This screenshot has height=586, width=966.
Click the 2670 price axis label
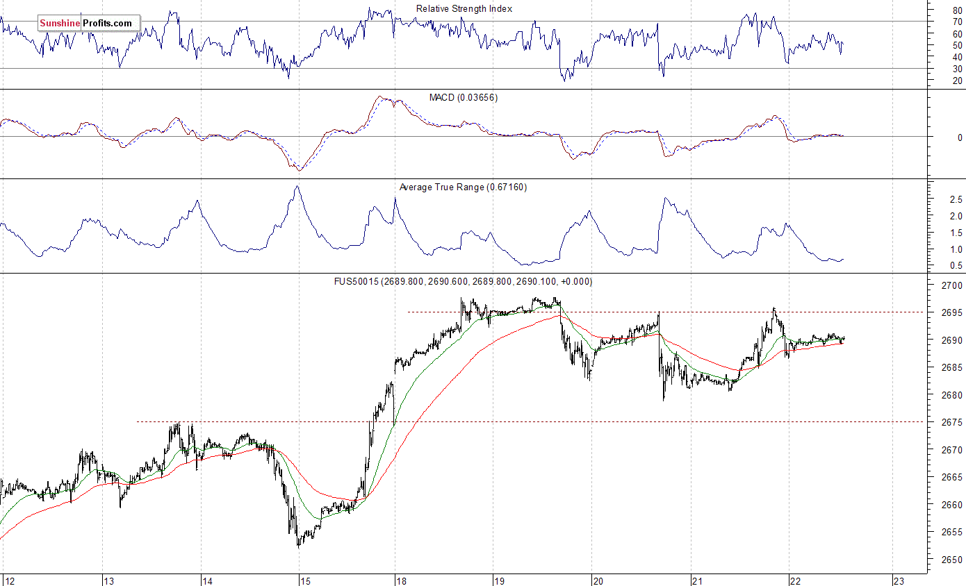953,450
